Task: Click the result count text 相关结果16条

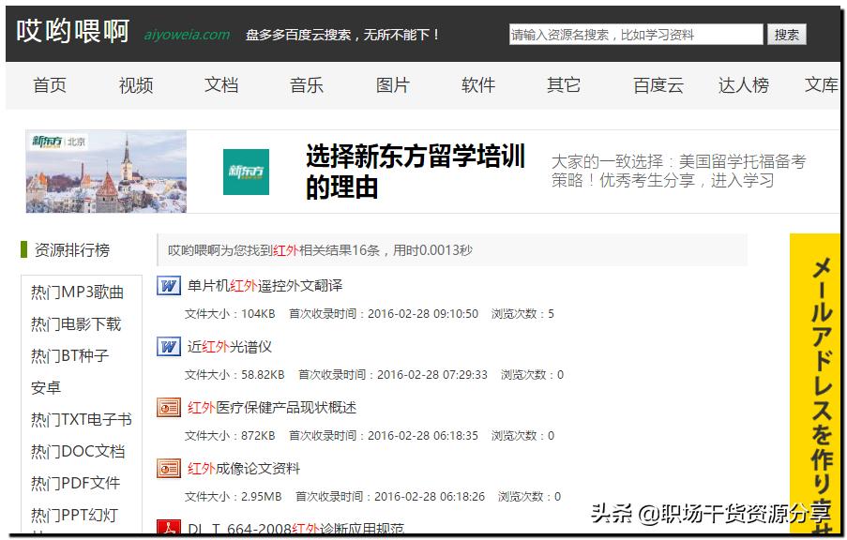Action: click(x=340, y=250)
